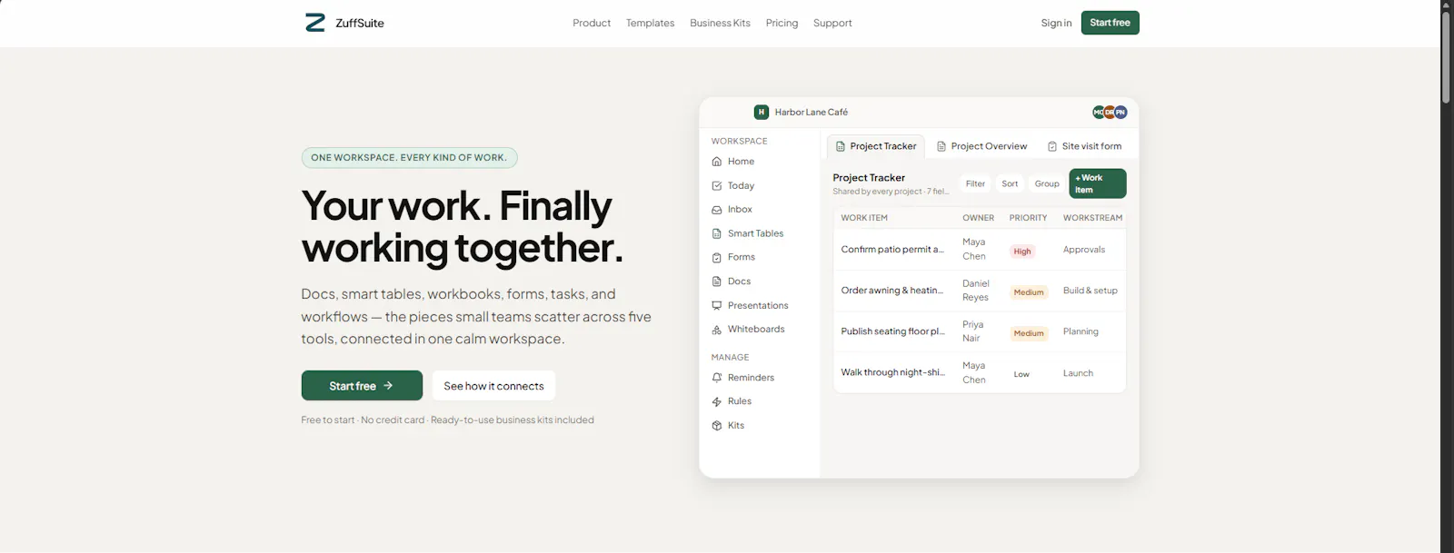Click the member avatars in the preview header
The width and height of the screenshot is (1454, 553).
1110,112
